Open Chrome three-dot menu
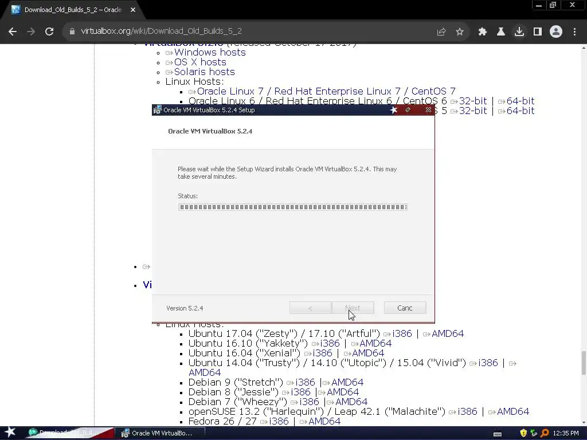 click(x=574, y=32)
